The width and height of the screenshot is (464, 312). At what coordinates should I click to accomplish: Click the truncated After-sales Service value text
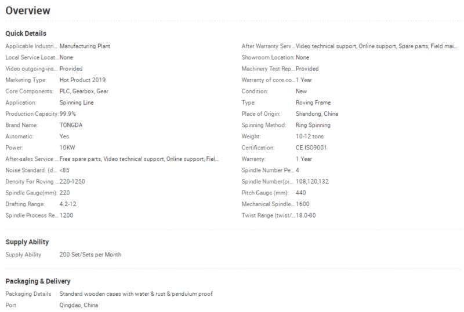139,159
